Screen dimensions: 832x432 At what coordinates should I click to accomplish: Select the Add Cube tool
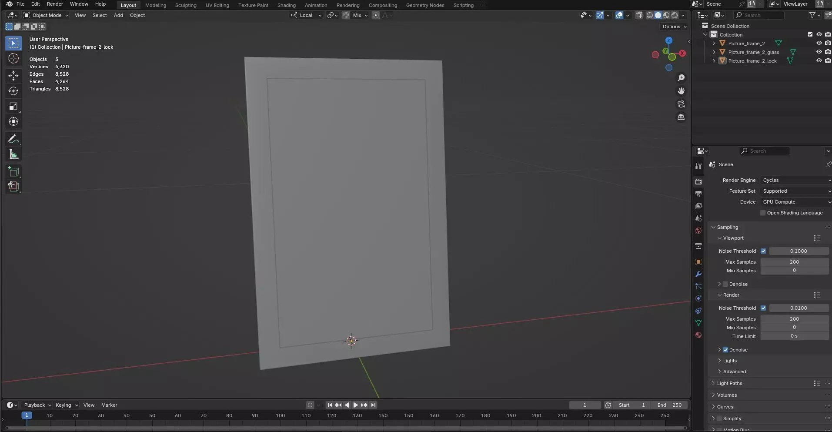coord(13,171)
